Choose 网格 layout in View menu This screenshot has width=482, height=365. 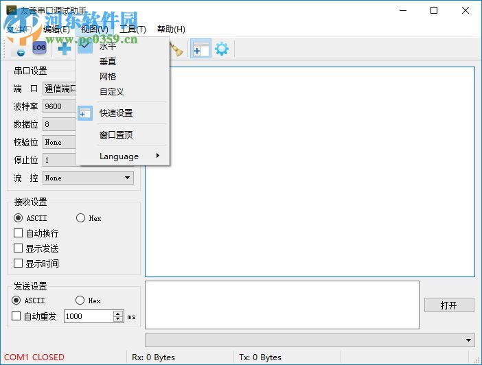123,77
